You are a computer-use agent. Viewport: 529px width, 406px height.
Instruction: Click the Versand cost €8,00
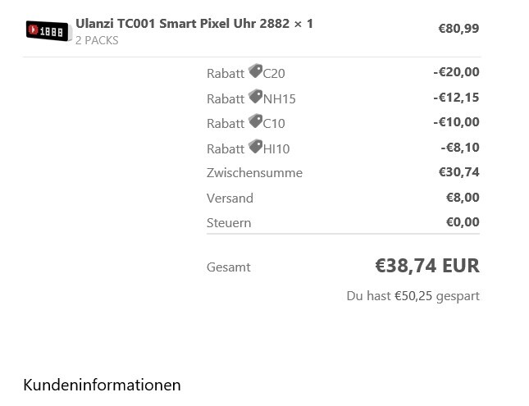(x=463, y=197)
